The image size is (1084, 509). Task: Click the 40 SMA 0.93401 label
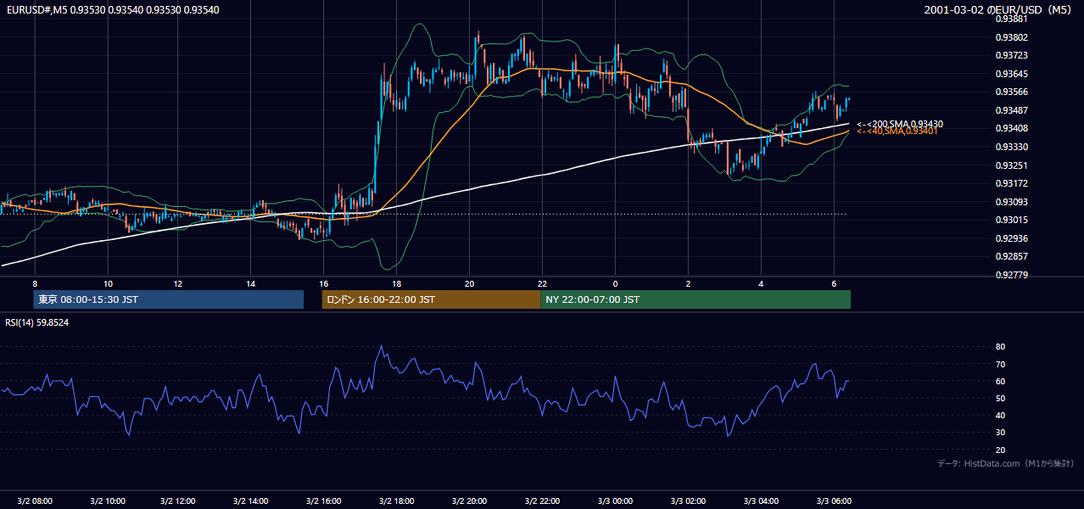[x=897, y=131]
